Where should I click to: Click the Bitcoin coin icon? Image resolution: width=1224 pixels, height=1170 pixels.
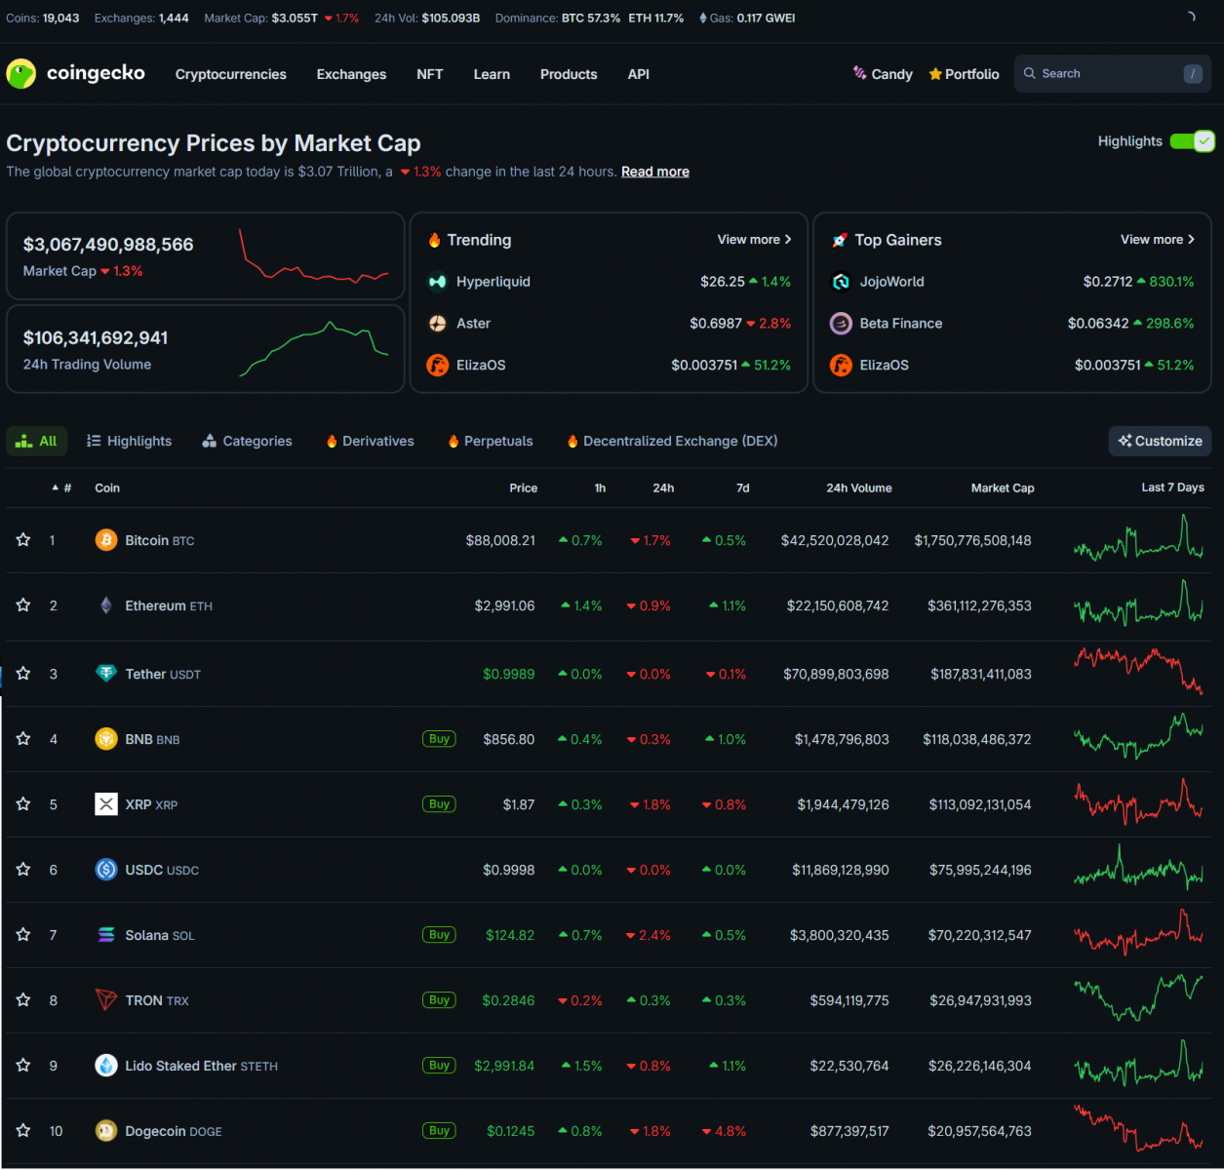pos(106,540)
